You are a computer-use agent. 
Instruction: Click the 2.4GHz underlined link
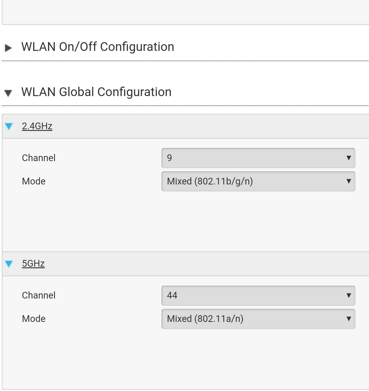coord(37,126)
